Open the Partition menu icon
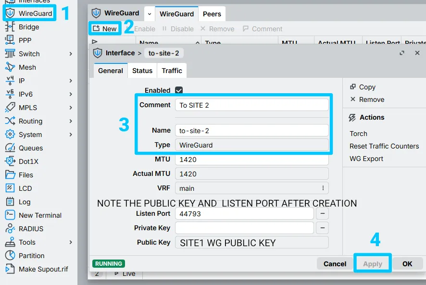 (x=10, y=255)
